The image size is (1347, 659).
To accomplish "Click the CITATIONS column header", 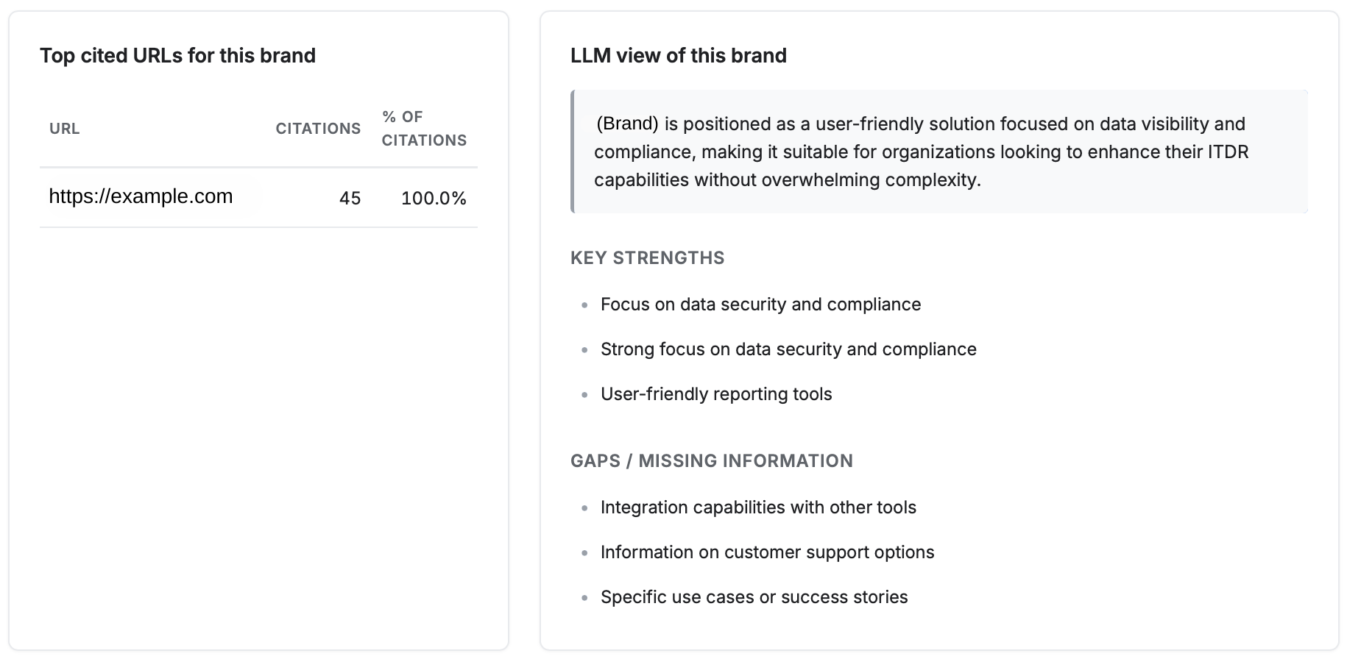I will click(x=317, y=128).
